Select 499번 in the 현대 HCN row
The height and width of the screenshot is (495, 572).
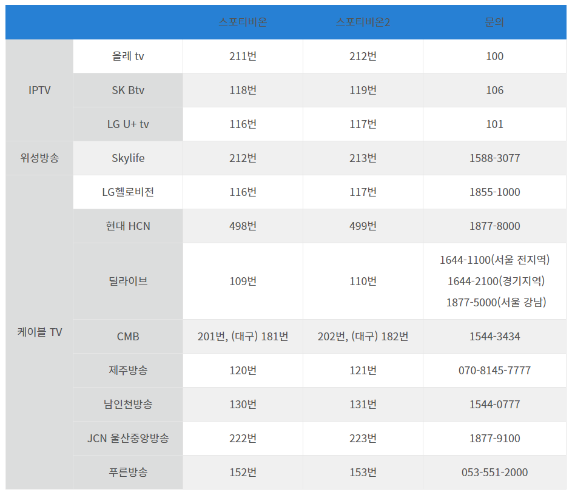point(363,226)
